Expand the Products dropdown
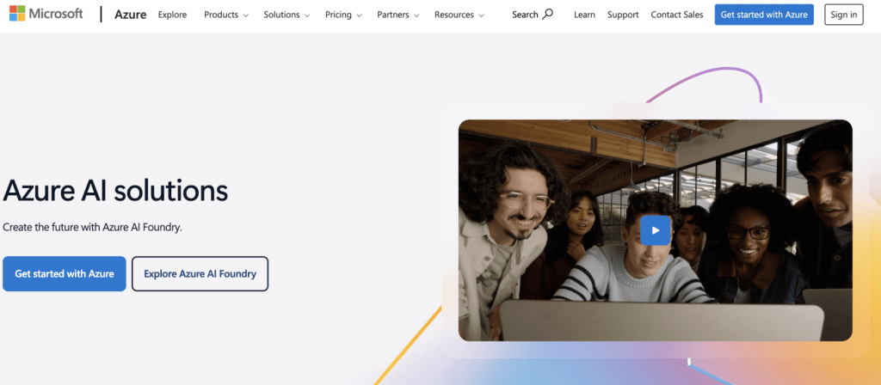The width and height of the screenshot is (881, 385). click(x=225, y=15)
